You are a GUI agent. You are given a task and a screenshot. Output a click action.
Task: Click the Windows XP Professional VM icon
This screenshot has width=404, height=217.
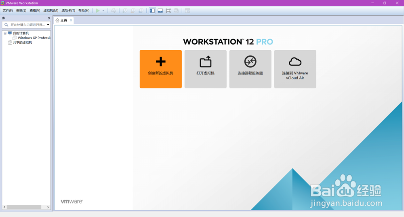[x=15, y=38]
